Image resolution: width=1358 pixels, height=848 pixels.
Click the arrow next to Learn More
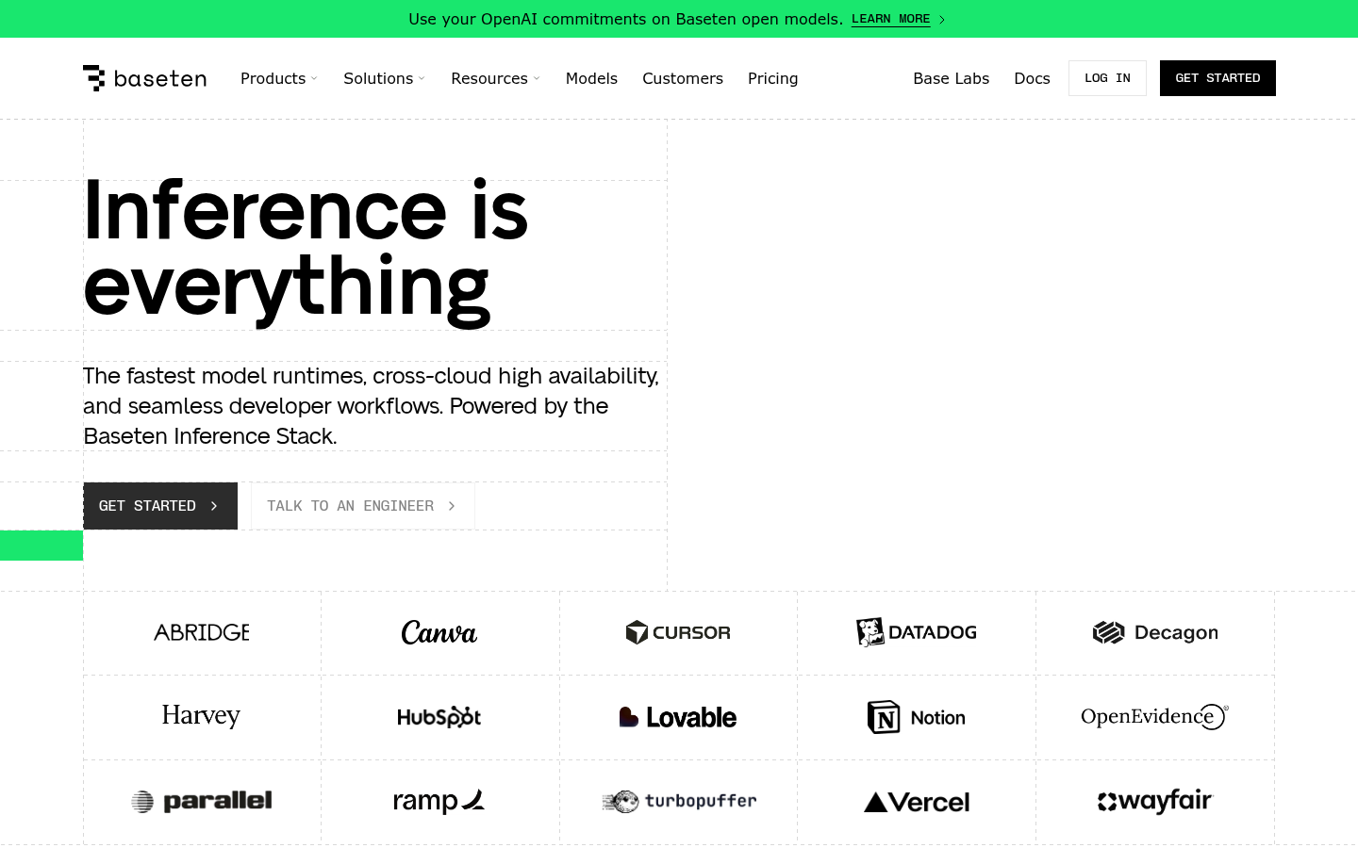[941, 20]
